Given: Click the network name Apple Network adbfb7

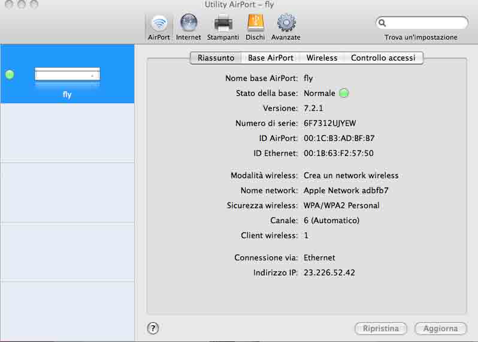Looking at the screenshot, I should [x=346, y=191].
